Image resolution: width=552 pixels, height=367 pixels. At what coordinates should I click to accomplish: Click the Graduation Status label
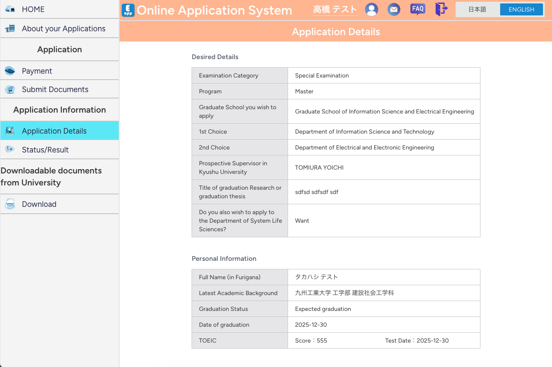pyautogui.click(x=223, y=309)
